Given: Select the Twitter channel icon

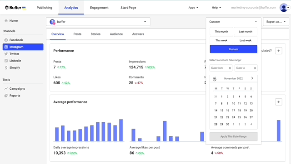Looking at the screenshot, I should pyautogui.click(x=6, y=54).
